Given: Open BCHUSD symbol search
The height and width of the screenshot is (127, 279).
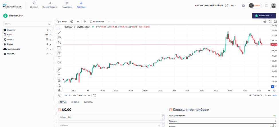Looking at the screenshot, I should pos(62,22).
